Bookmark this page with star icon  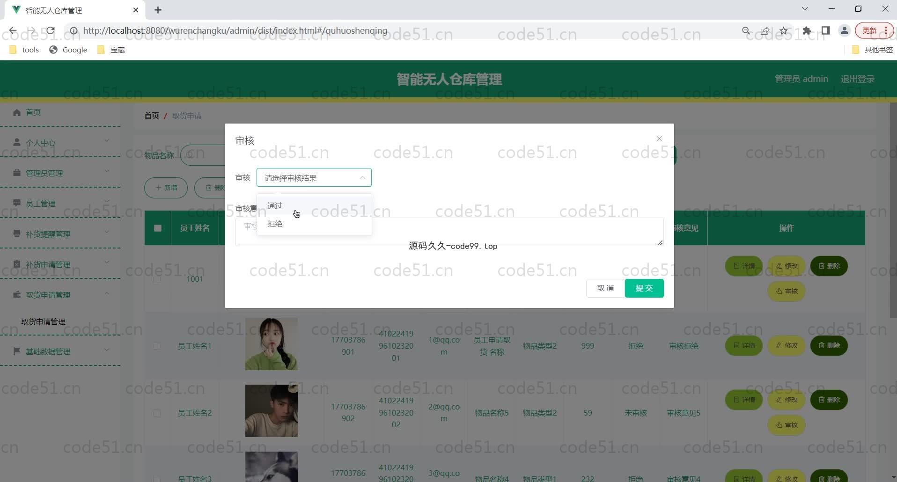pos(784,30)
